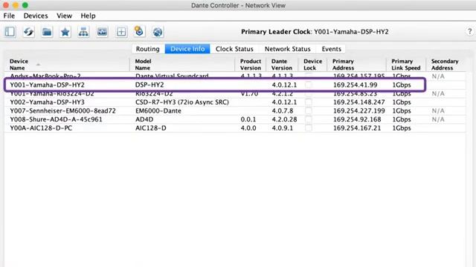Viewport: 476px width, 267px height.
Task: Sort by the Secondary Address column header
Action: coord(445,65)
